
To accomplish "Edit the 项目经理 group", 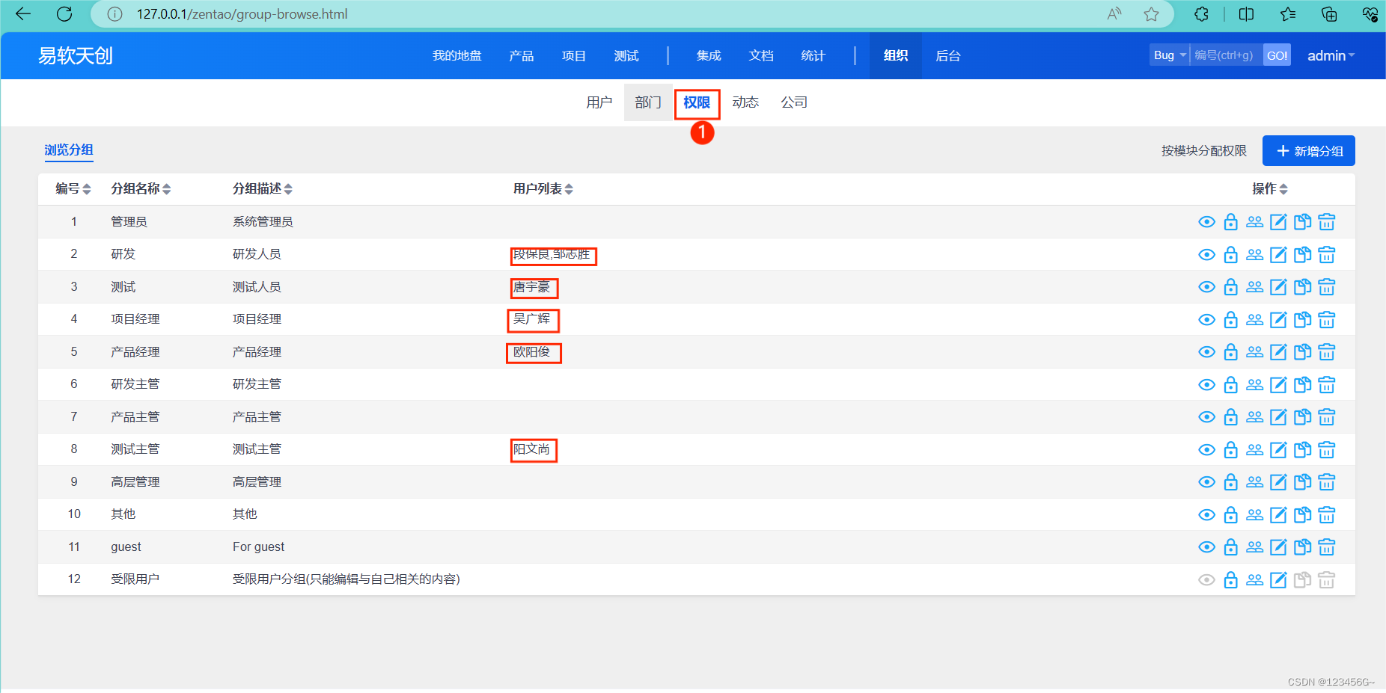I will pyautogui.click(x=1278, y=320).
